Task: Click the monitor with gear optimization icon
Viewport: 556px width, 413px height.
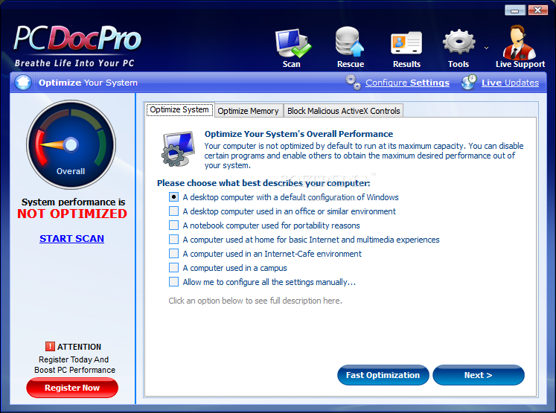Action: click(179, 149)
